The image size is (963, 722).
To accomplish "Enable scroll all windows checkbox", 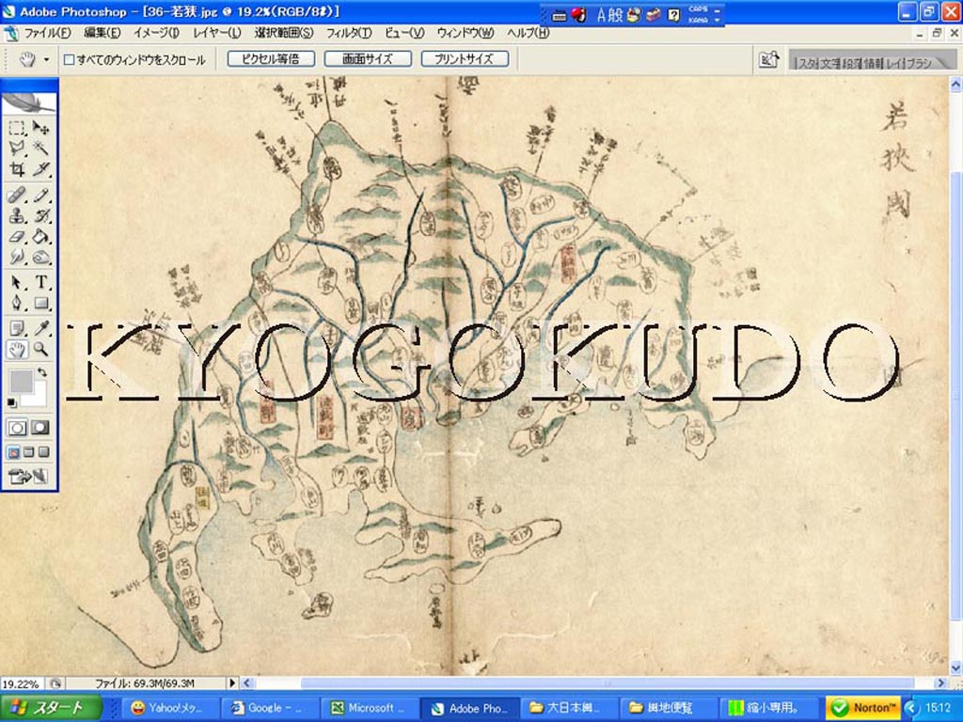I will coord(70,59).
